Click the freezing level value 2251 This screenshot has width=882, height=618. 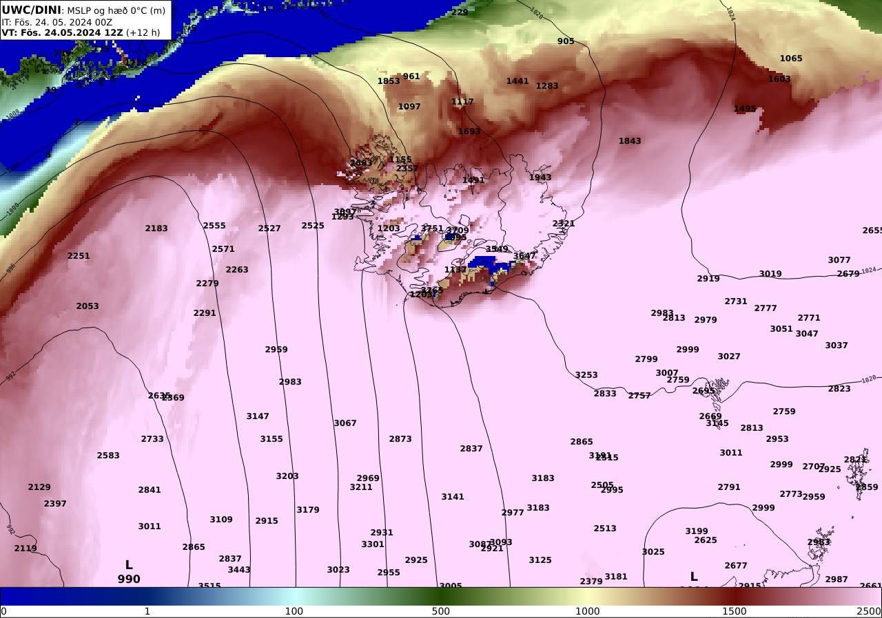(x=79, y=256)
